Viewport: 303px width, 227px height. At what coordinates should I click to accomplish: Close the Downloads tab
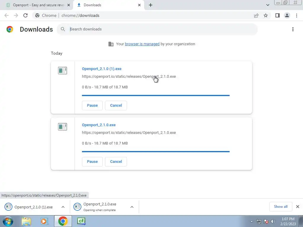click(x=139, y=5)
